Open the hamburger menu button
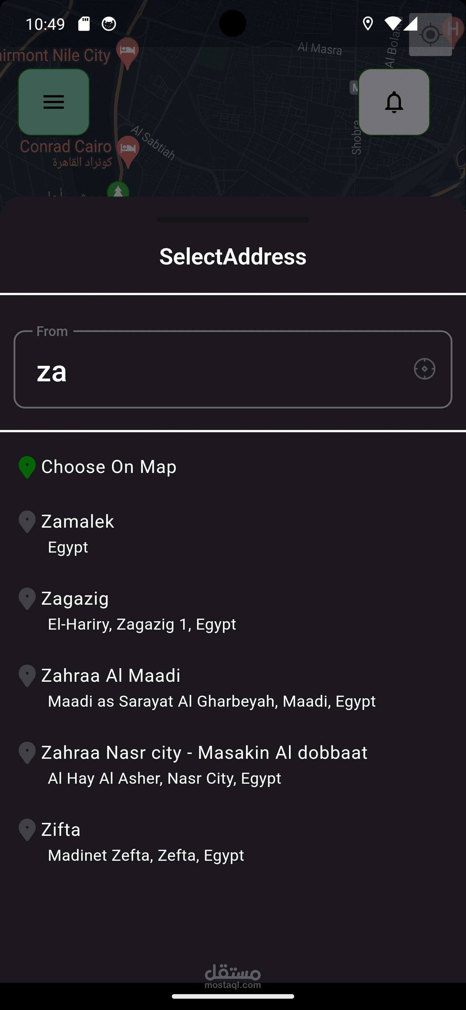Image resolution: width=466 pixels, height=1010 pixels. [x=54, y=102]
